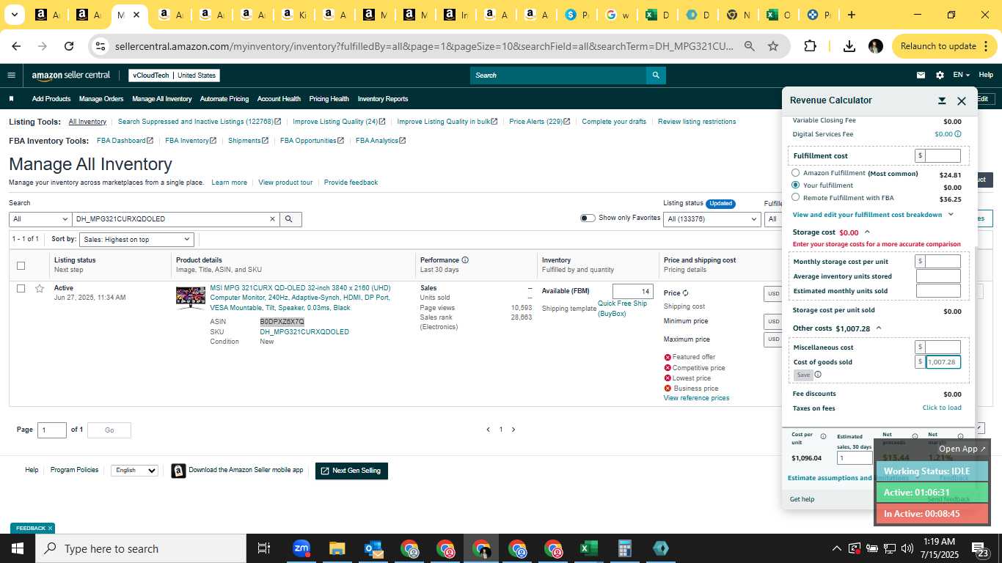Select Amazon Fulfillment radio option
Screen dimensions: 1002x563
tap(795, 173)
